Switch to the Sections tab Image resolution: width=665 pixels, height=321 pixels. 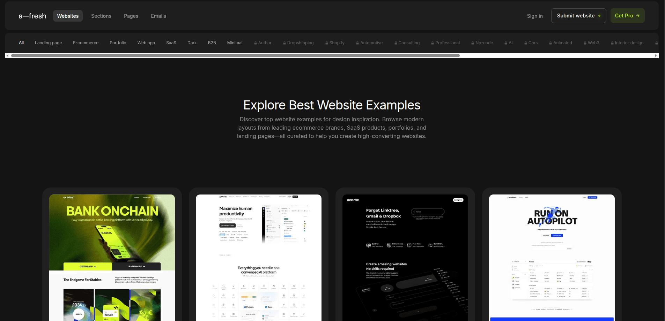(x=101, y=16)
